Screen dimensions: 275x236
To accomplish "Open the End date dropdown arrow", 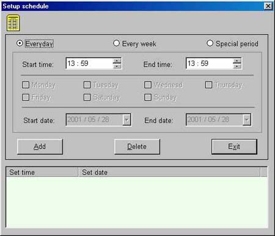I will [246, 120].
